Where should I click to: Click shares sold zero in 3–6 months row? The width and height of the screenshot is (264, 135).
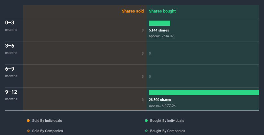(143, 54)
